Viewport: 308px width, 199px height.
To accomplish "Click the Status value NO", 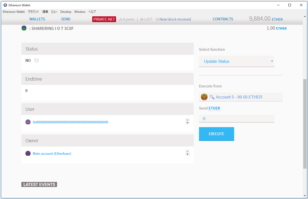I will [28, 61].
